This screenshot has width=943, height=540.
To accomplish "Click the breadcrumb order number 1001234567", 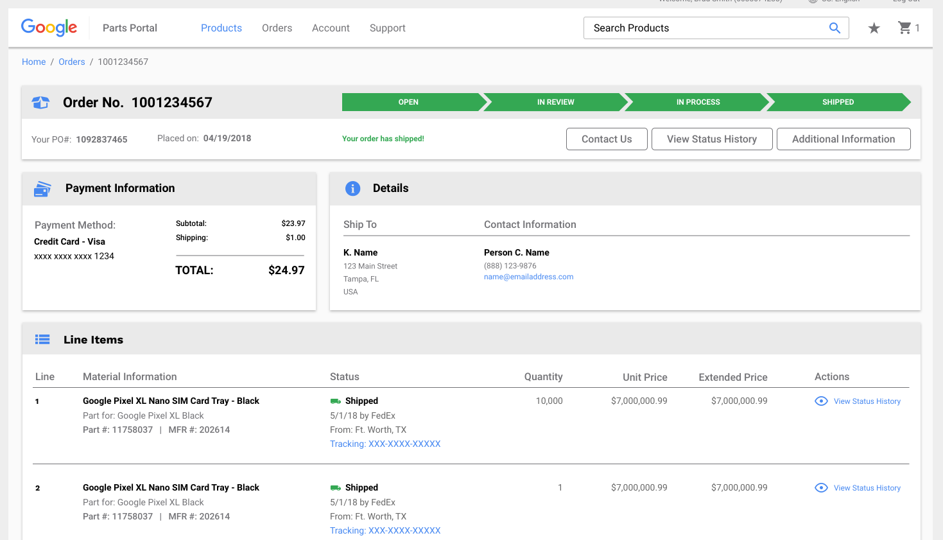I will tap(123, 62).
